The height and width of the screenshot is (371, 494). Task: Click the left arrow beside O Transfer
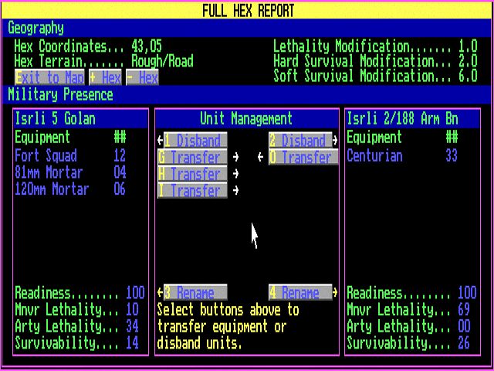pyautogui.click(x=261, y=157)
